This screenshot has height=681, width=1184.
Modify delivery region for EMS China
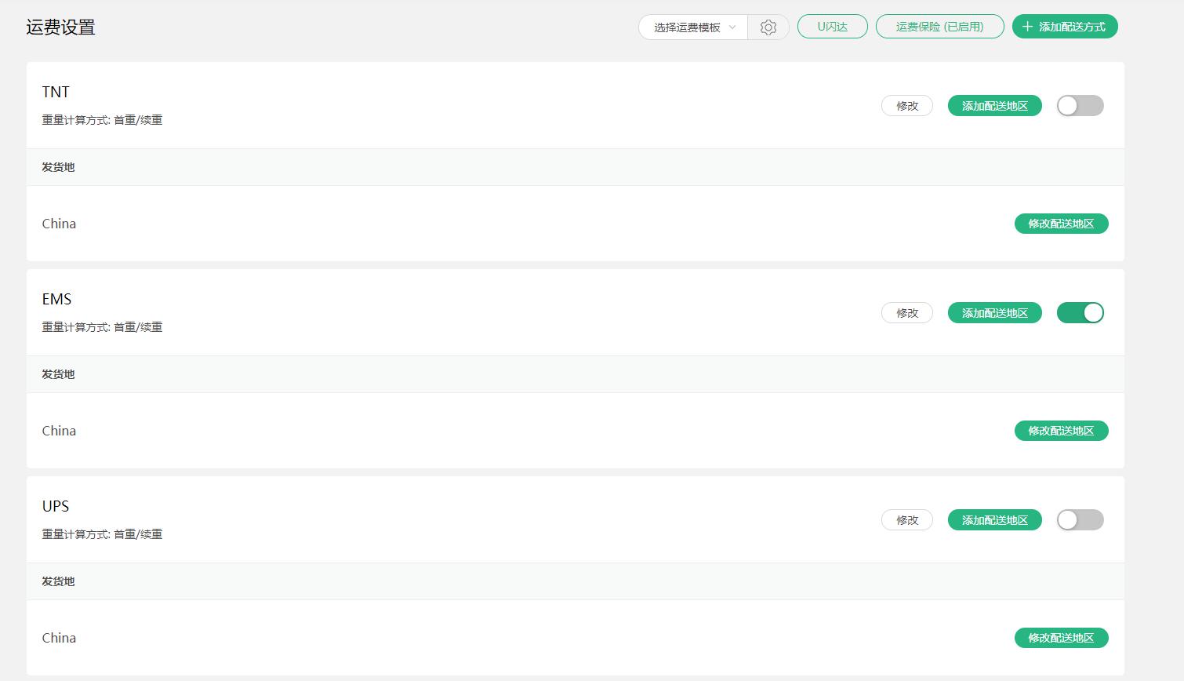coord(1061,431)
